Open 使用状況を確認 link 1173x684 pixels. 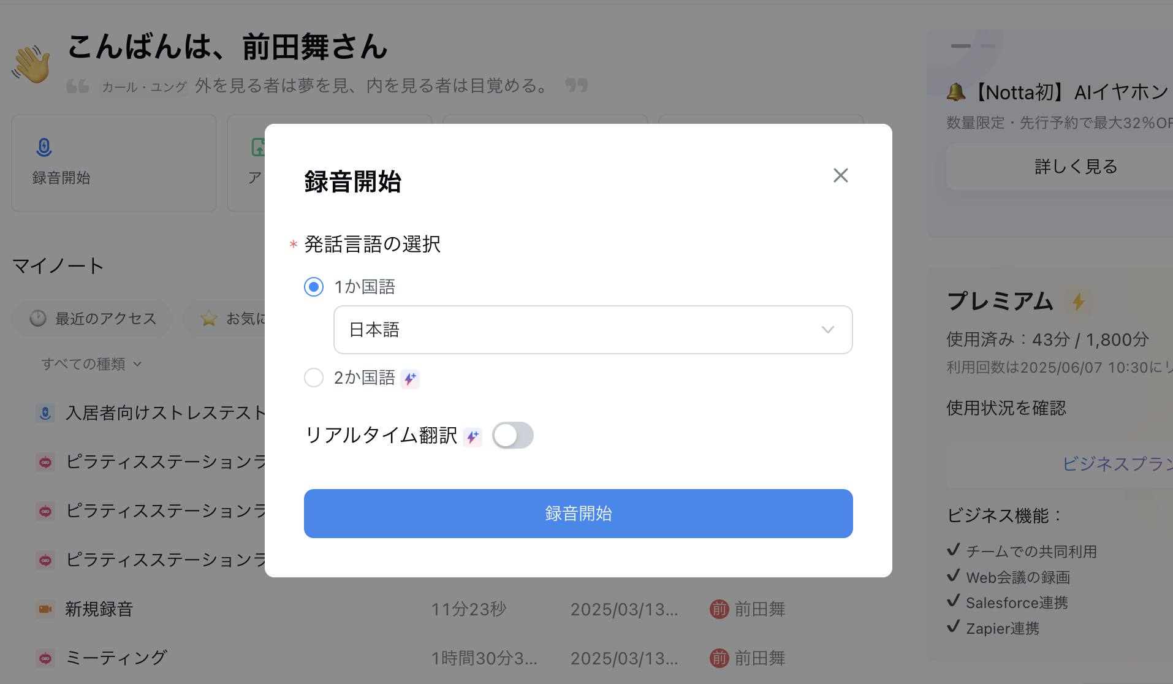[x=1006, y=408]
